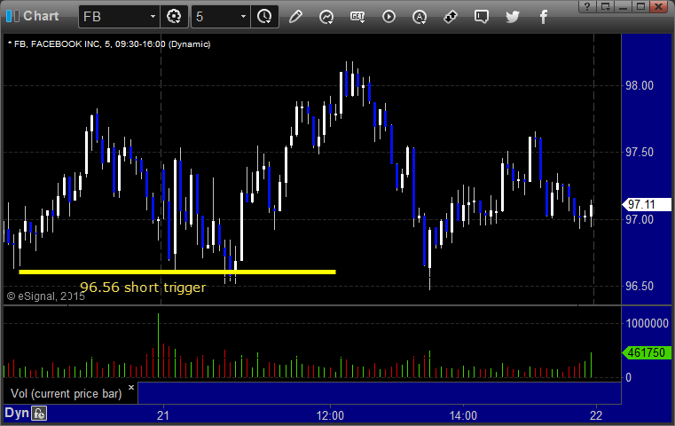Screen dimensions: 675x426
Task: Minimize the chart window
Action: [623, 6]
